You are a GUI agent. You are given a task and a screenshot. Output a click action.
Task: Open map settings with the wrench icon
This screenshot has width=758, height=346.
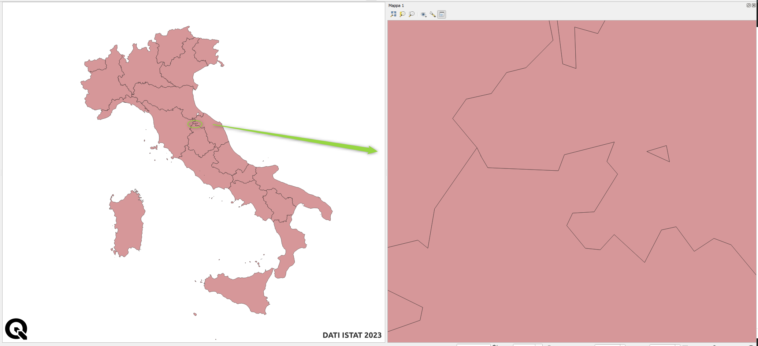pos(432,14)
